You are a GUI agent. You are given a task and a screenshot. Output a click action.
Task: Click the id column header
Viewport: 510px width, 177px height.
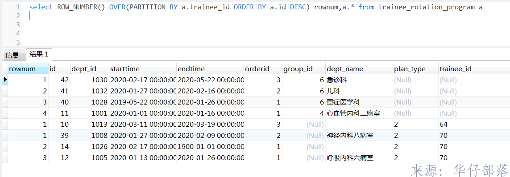(59, 69)
